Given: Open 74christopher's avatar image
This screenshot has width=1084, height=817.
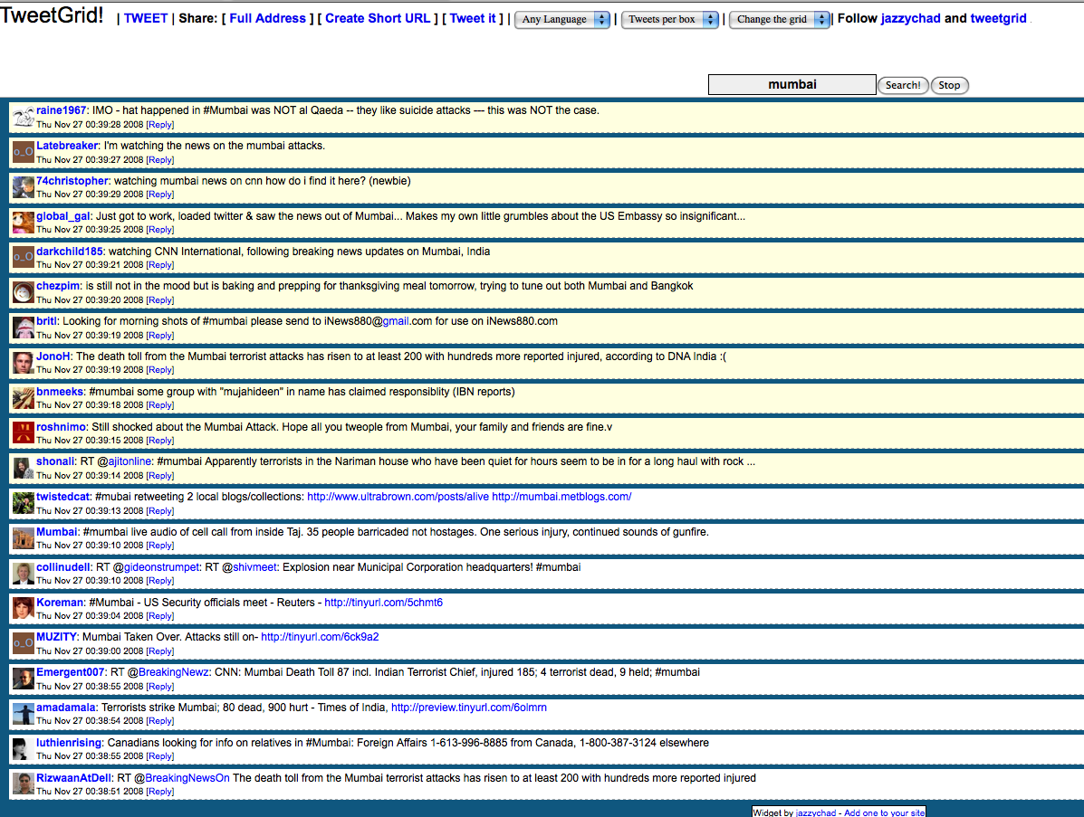Looking at the screenshot, I should [x=24, y=187].
